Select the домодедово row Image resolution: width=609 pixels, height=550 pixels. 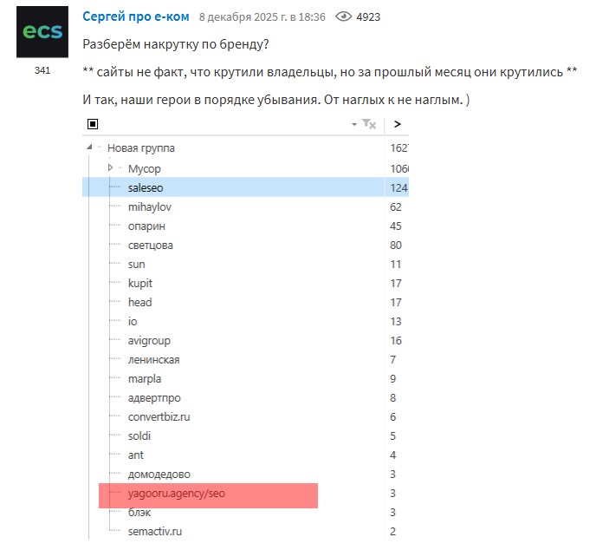pyautogui.click(x=159, y=474)
